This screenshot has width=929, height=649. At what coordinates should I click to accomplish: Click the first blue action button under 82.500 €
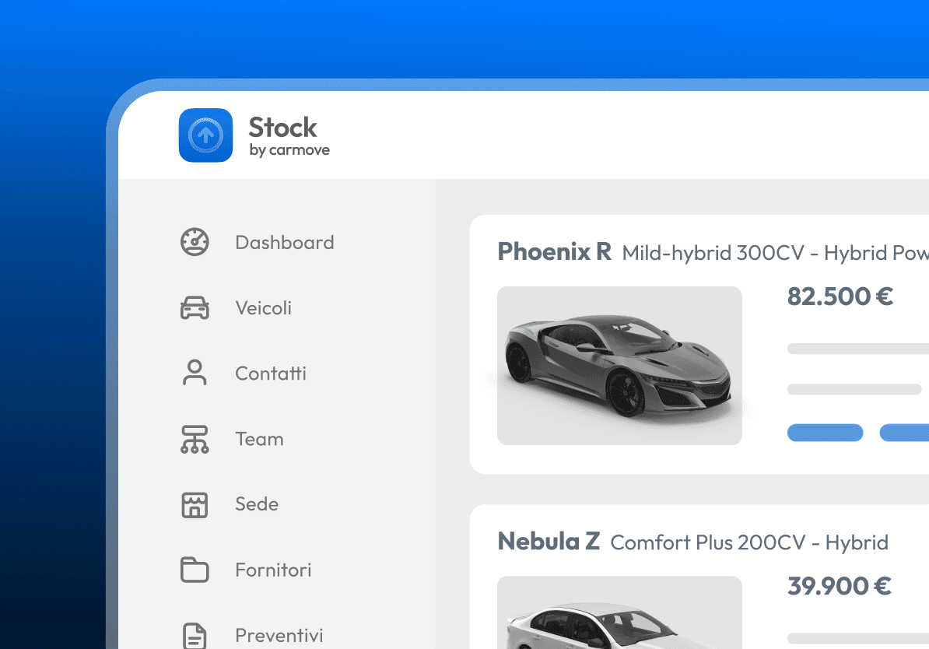coord(825,433)
